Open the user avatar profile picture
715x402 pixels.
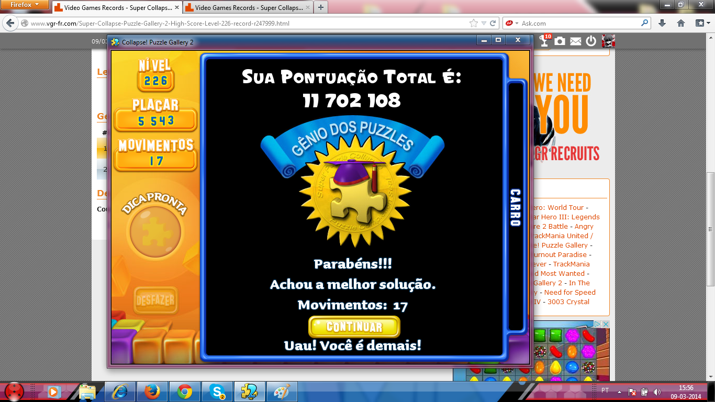pos(608,41)
